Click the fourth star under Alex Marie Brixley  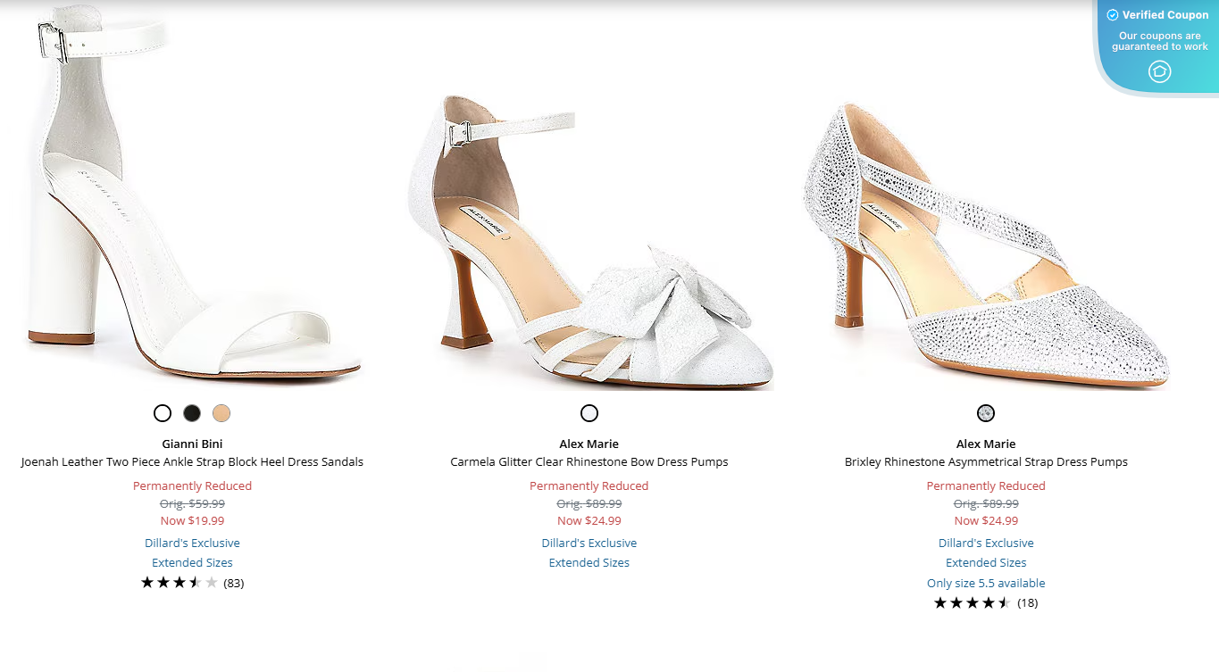click(x=989, y=602)
